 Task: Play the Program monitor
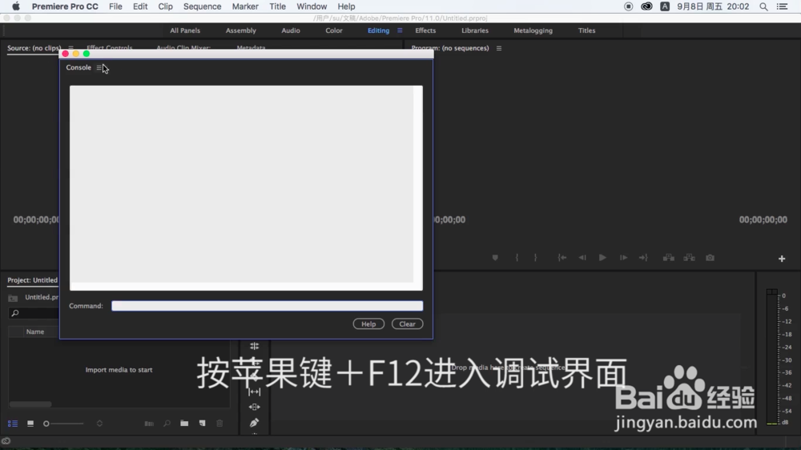[603, 258]
